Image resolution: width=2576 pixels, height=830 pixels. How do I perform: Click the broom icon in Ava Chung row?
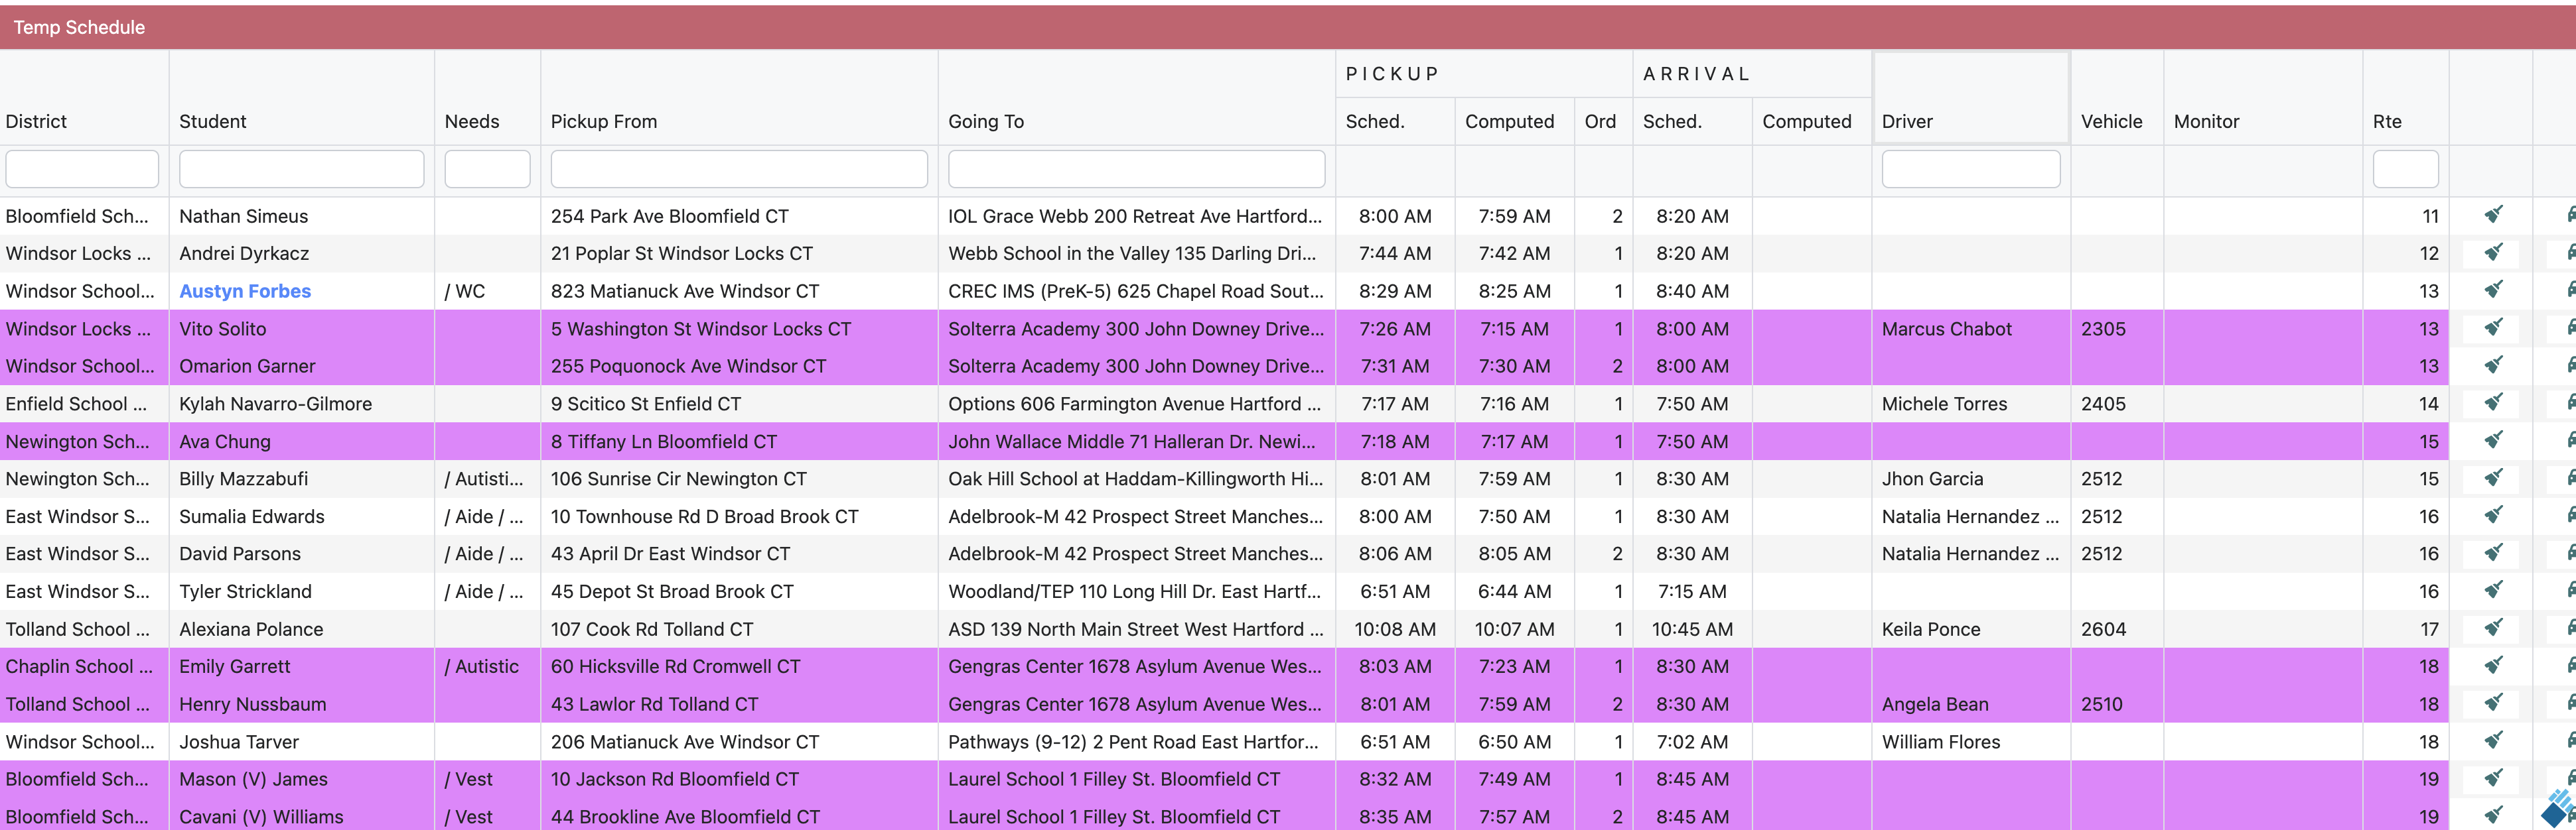(2494, 440)
